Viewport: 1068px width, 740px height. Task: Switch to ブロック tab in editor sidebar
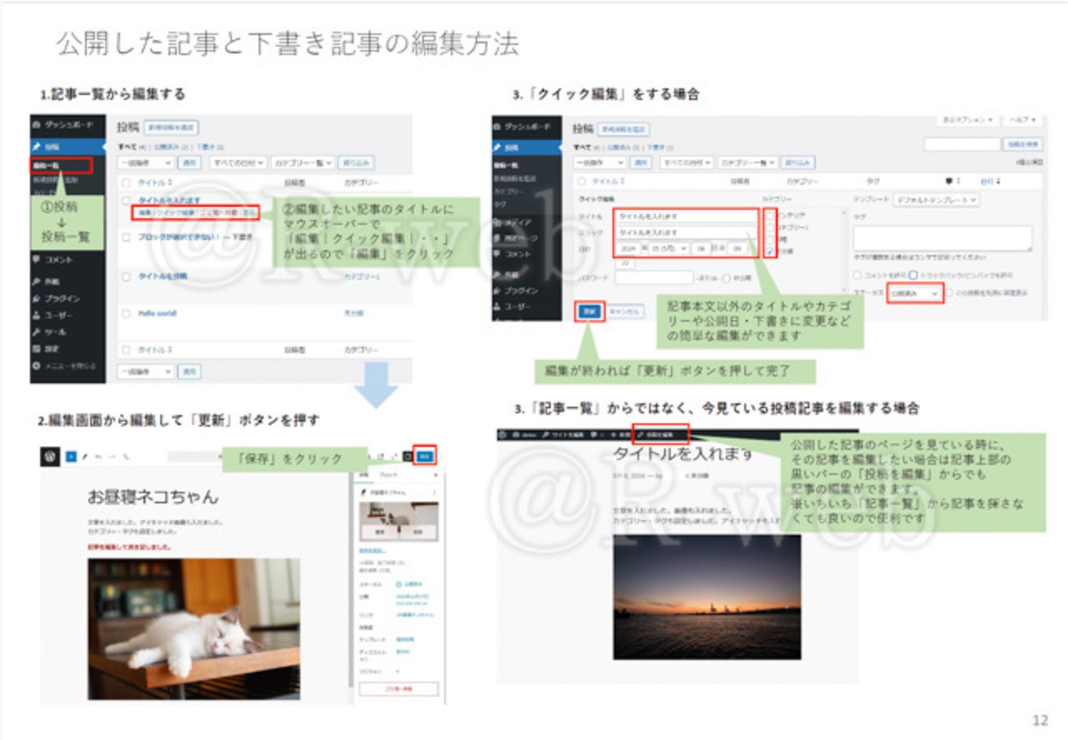click(389, 474)
